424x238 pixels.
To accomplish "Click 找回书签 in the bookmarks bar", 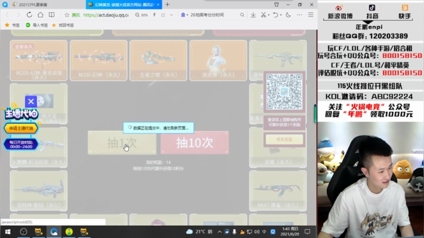I will tap(63, 25).
